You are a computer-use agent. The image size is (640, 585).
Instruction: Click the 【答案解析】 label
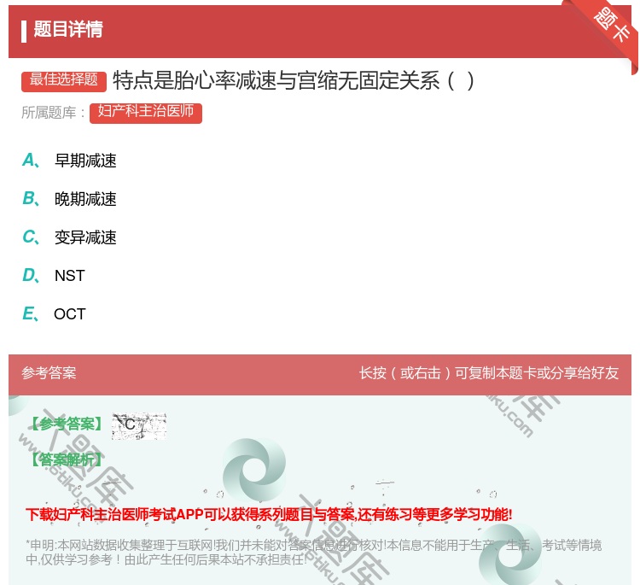coord(67,459)
